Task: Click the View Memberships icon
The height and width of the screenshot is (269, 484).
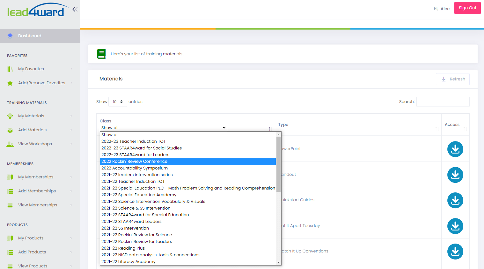Action: tap(10, 205)
